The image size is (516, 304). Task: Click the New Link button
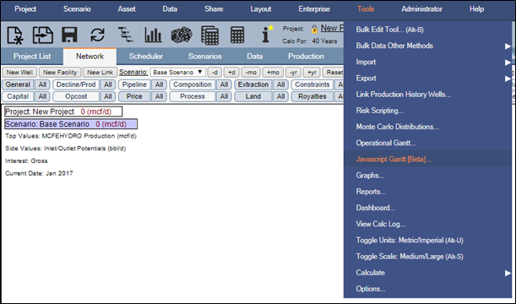pos(100,72)
